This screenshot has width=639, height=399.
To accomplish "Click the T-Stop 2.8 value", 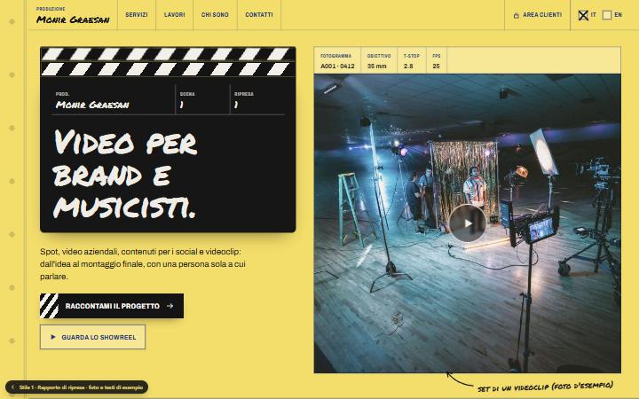I will click(x=408, y=66).
